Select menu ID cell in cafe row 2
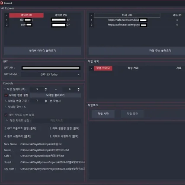185x185 pixels. point(177,25)
